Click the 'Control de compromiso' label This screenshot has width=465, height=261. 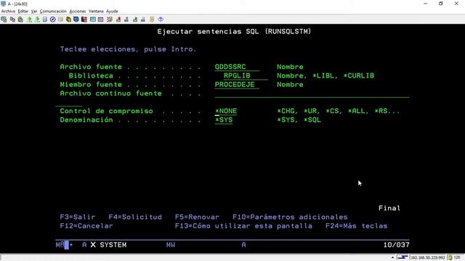(x=107, y=111)
